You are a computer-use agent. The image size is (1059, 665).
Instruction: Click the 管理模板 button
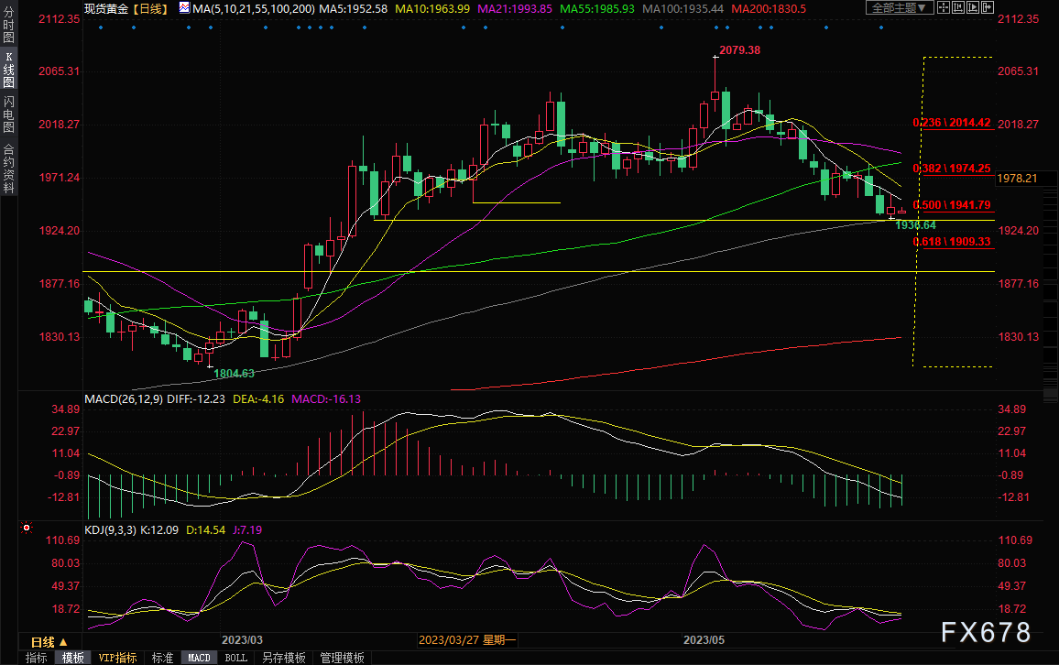click(x=341, y=658)
